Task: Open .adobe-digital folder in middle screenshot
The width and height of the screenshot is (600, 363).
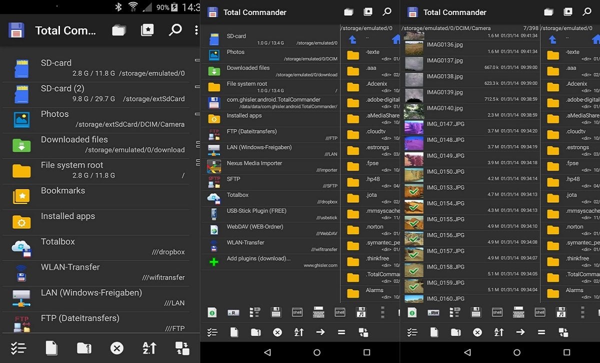Action: point(370,102)
